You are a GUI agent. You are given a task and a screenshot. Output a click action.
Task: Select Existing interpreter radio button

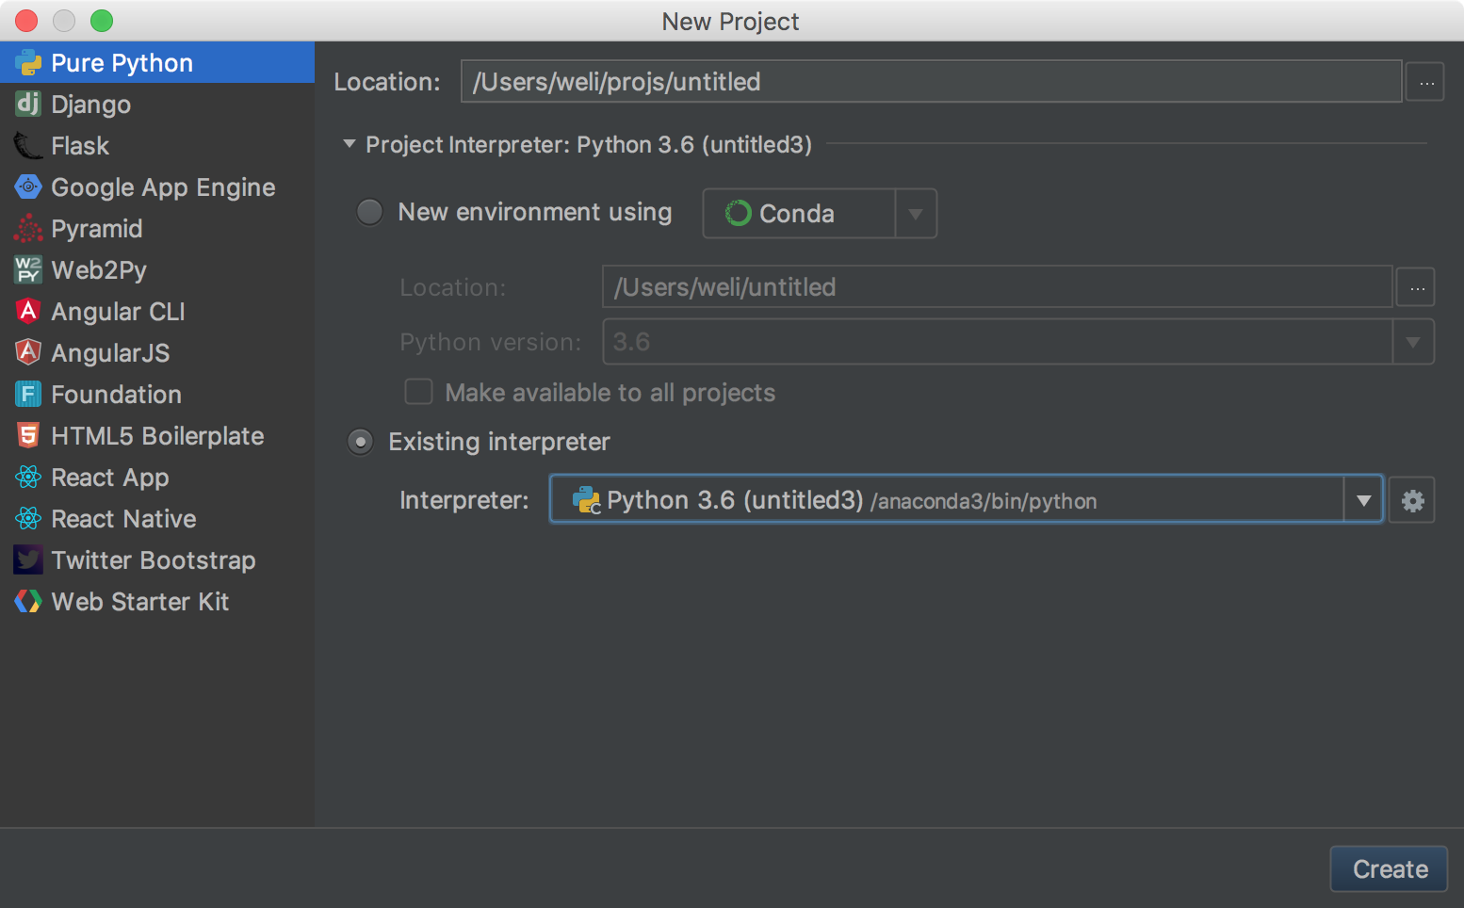361,442
